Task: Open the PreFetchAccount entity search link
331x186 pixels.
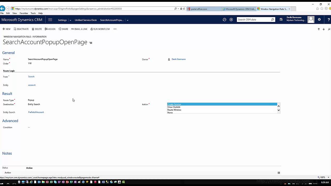Action: 36,112
